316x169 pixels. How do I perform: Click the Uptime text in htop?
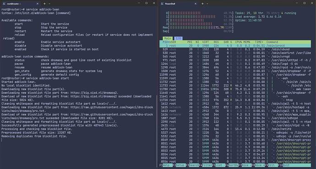[x=248, y=20]
